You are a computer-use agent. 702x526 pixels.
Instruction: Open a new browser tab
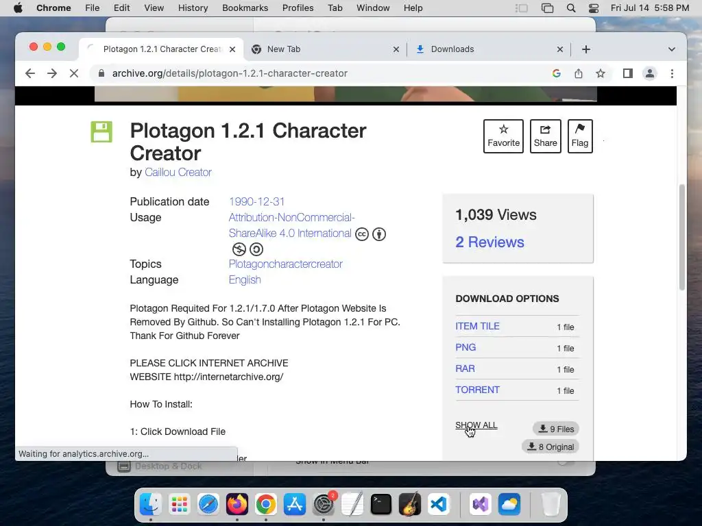(586, 49)
